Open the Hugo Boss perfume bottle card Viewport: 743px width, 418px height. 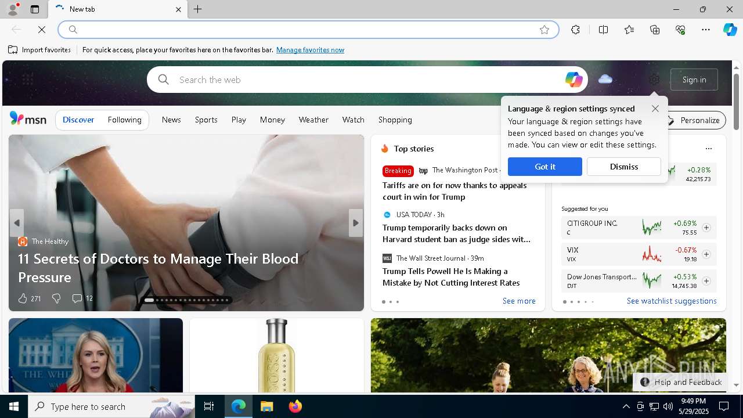click(276, 355)
